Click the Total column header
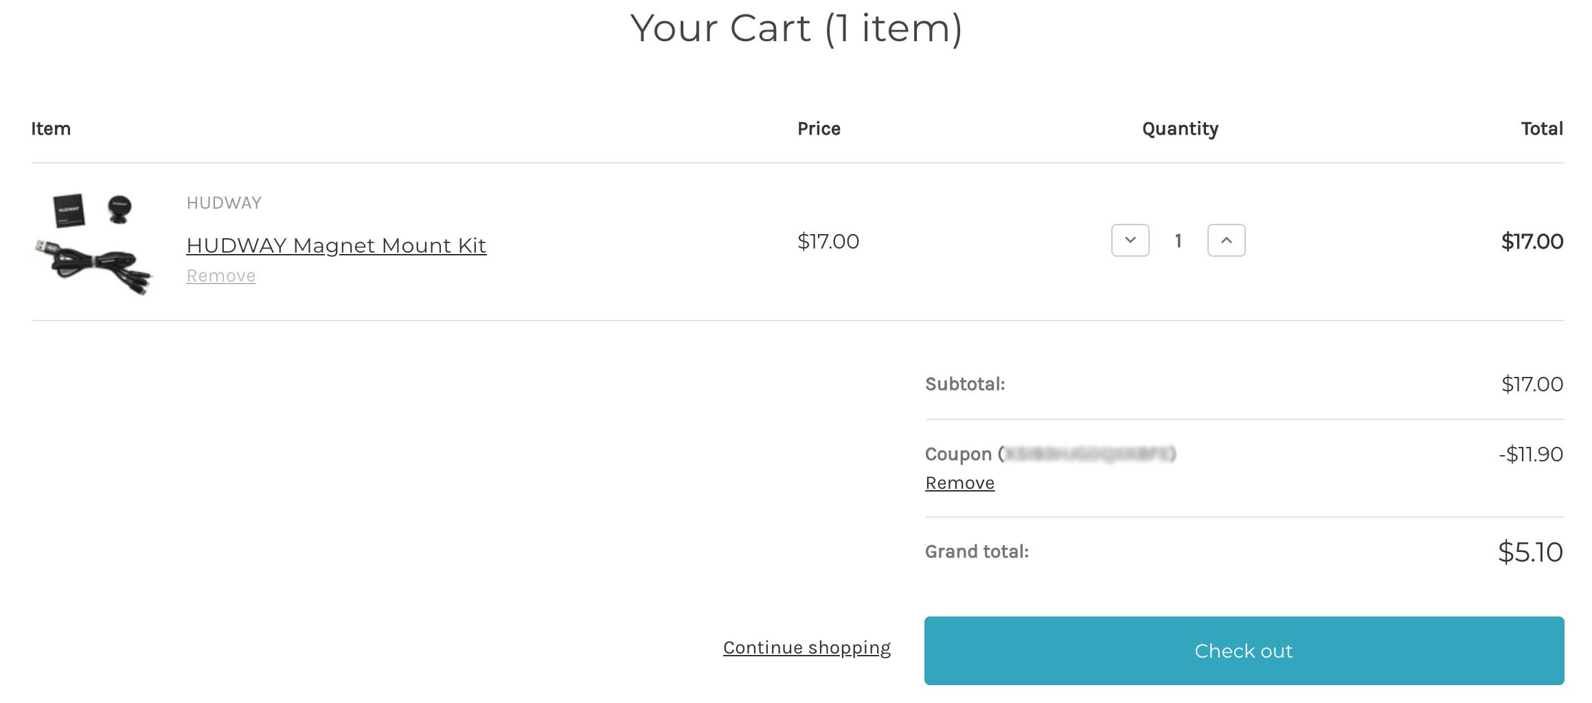The height and width of the screenshot is (703, 1592). [x=1541, y=129]
